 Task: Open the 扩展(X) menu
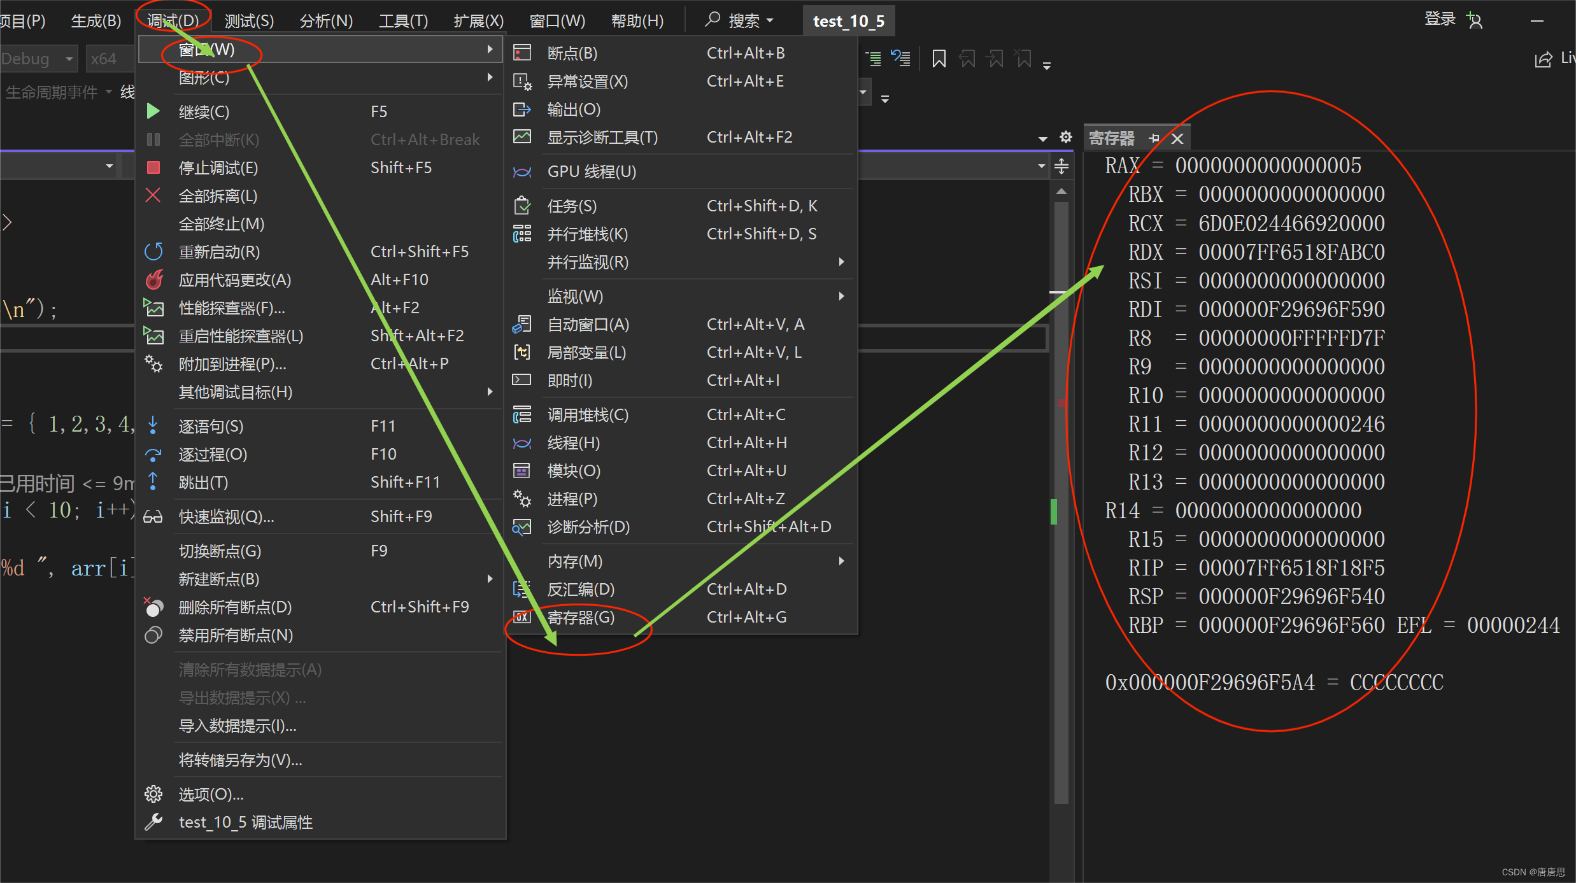pos(478,20)
